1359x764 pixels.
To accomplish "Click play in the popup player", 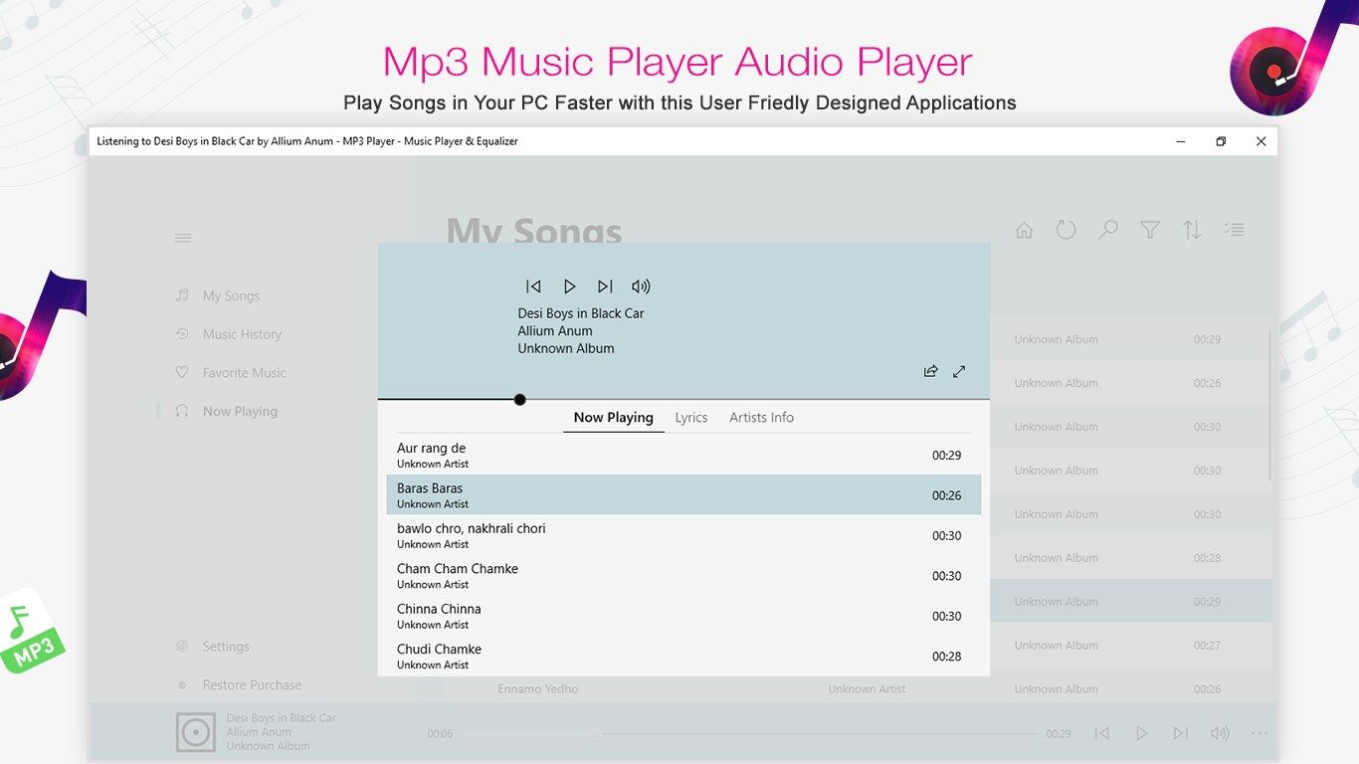I will [x=569, y=286].
